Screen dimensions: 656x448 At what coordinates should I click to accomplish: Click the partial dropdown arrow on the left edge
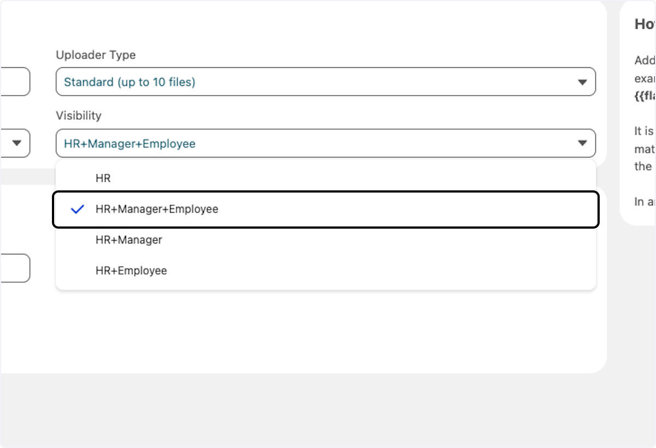(16, 143)
